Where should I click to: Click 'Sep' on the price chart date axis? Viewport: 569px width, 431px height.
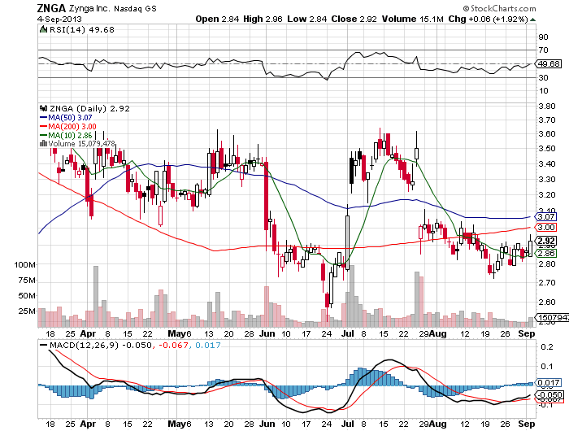click(x=527, y=333)
